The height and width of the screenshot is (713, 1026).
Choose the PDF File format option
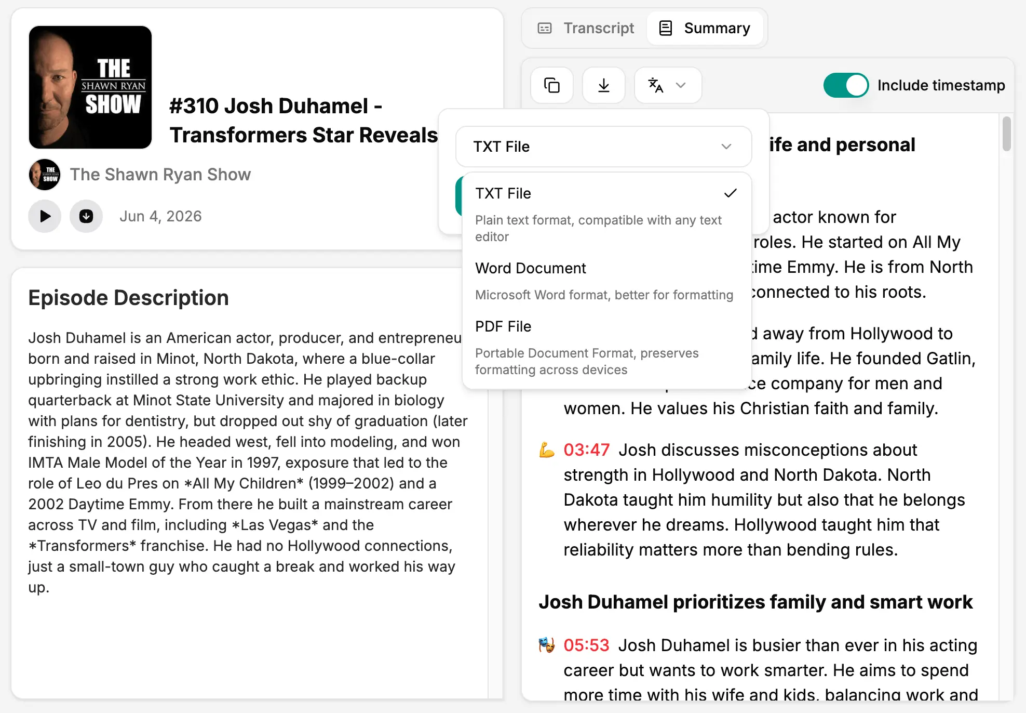tap(606, 347)
